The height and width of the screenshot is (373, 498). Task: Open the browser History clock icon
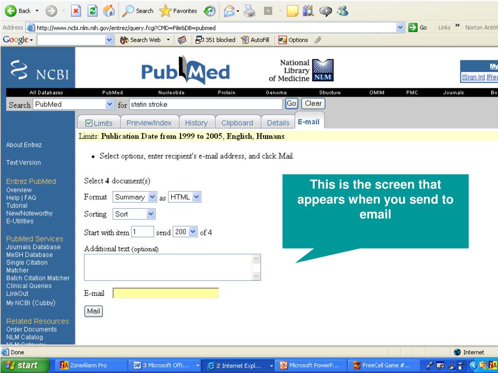(x=210, y=12)
